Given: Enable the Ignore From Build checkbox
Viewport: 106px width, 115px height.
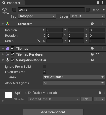Looking at the screenshot, I should (x=44, y=66).
